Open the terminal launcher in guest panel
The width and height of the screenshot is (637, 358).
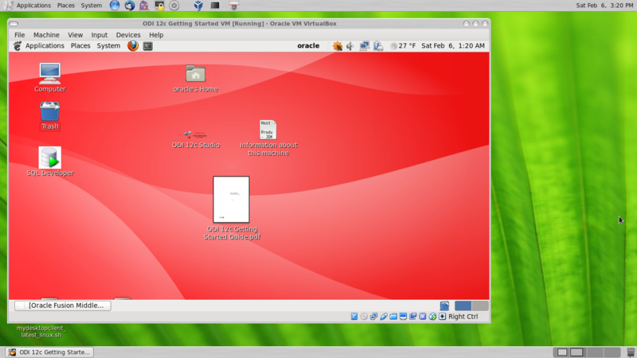pos(148,46)
